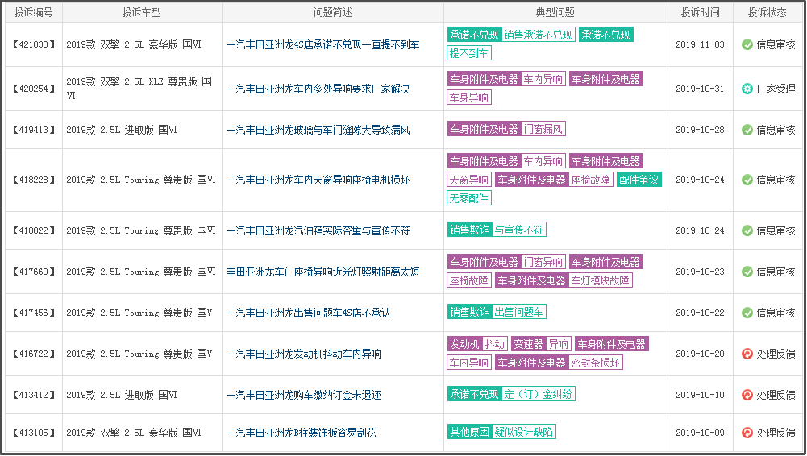
Task: Click green check icon in row 417660
Action: pos(747,272)
